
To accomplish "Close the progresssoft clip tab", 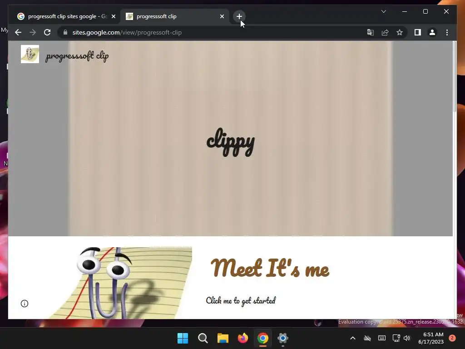I will pos(222,16).
